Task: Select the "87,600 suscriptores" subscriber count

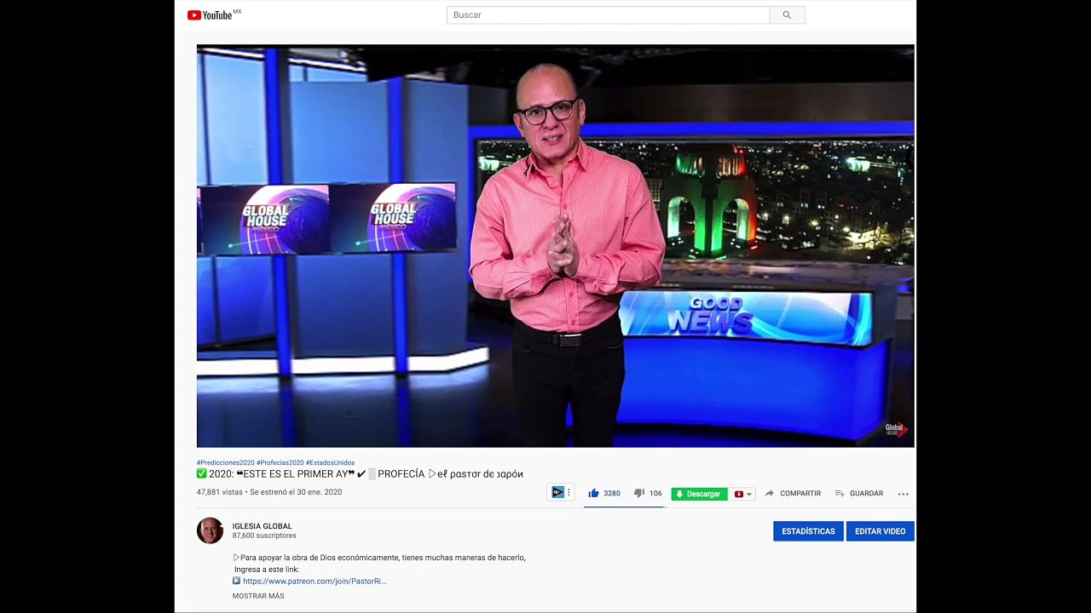Action: [x=264, y=536]
